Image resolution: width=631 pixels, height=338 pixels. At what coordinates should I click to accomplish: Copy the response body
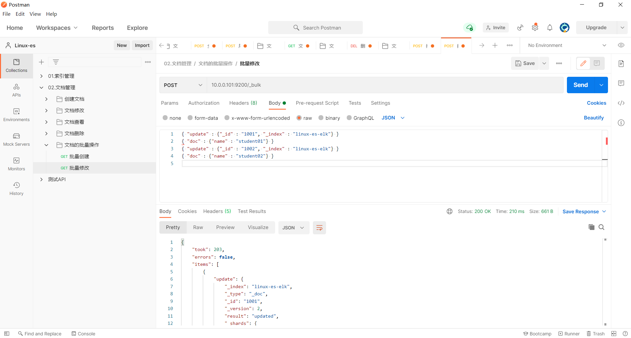[592, 227]
